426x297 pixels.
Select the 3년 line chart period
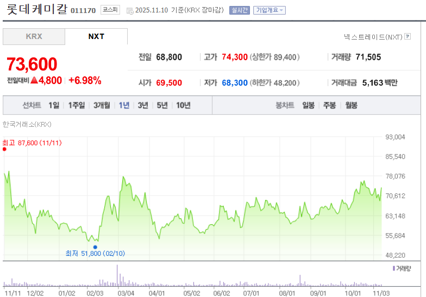pyautogui.click(x=143, y=105)
